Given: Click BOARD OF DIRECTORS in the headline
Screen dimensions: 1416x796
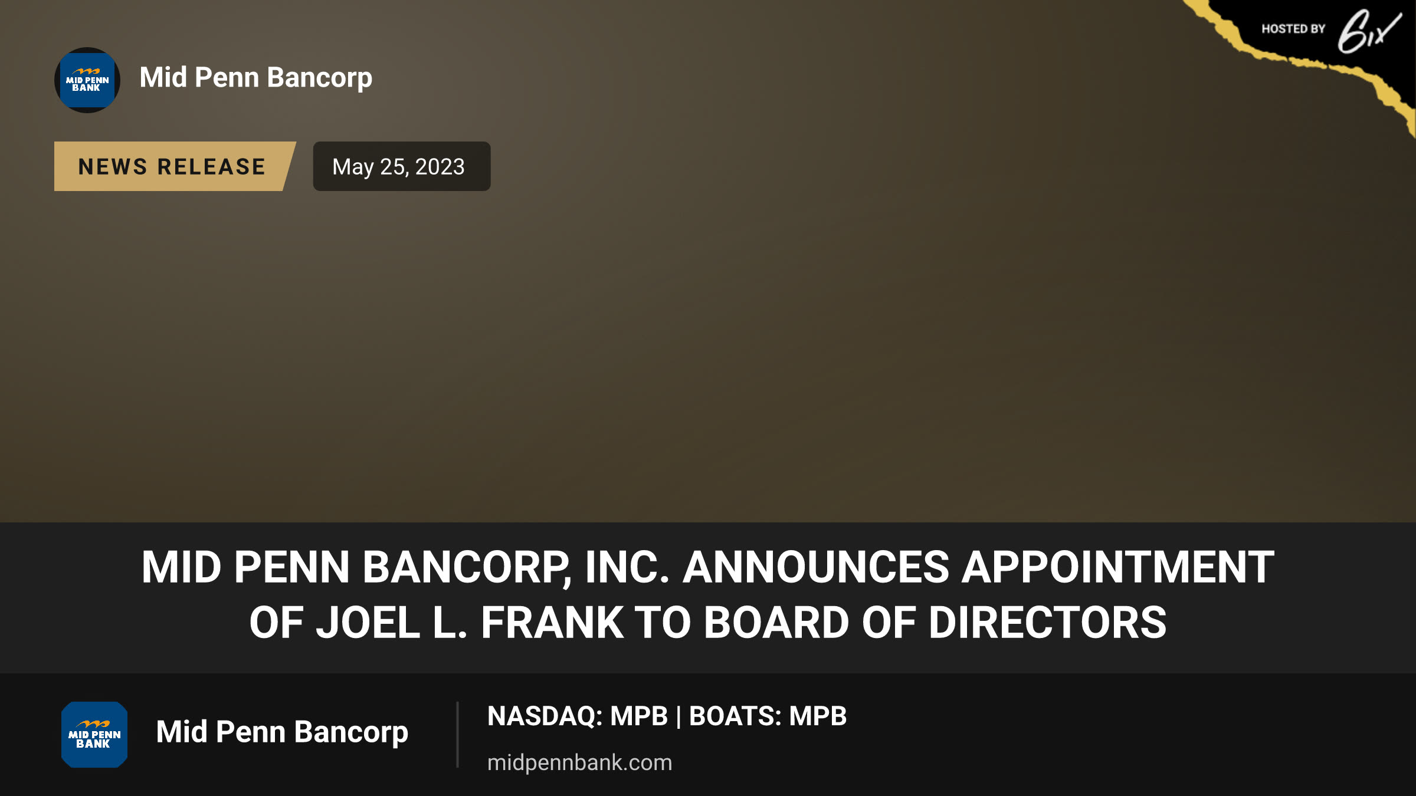Looking at the screenshot, I should pos(935,623).
